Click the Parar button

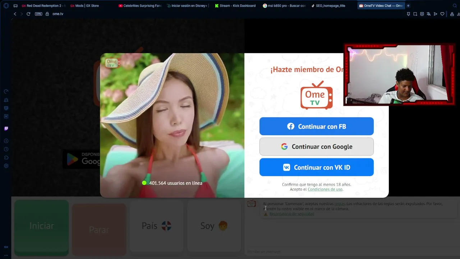[99, 230]
